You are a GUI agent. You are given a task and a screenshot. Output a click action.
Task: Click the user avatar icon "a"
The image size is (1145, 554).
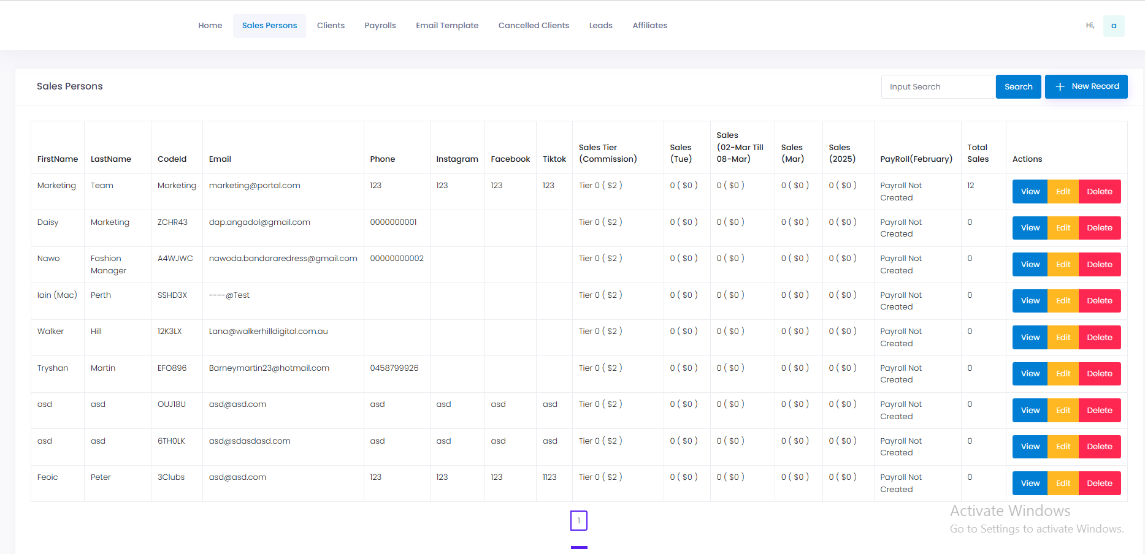1113,26
